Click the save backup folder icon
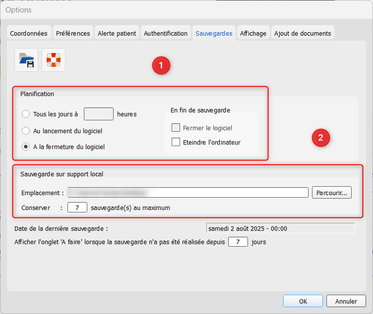The width and height of the screenshot is (373, 314). 26,60
